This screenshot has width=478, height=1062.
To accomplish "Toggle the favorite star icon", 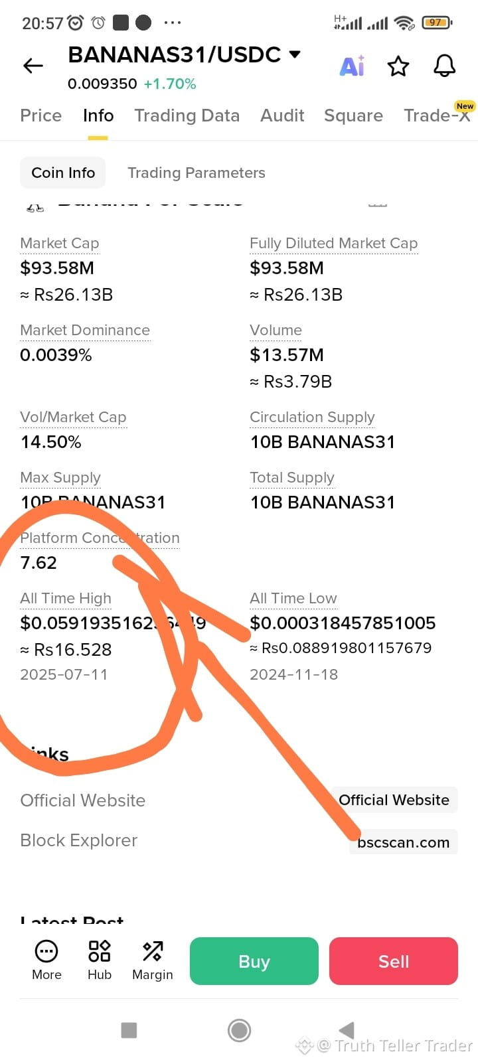I will point(398,66).
